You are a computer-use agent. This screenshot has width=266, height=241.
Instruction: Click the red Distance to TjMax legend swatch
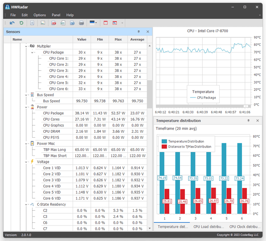pyautogui.click(x=164, y=147)
